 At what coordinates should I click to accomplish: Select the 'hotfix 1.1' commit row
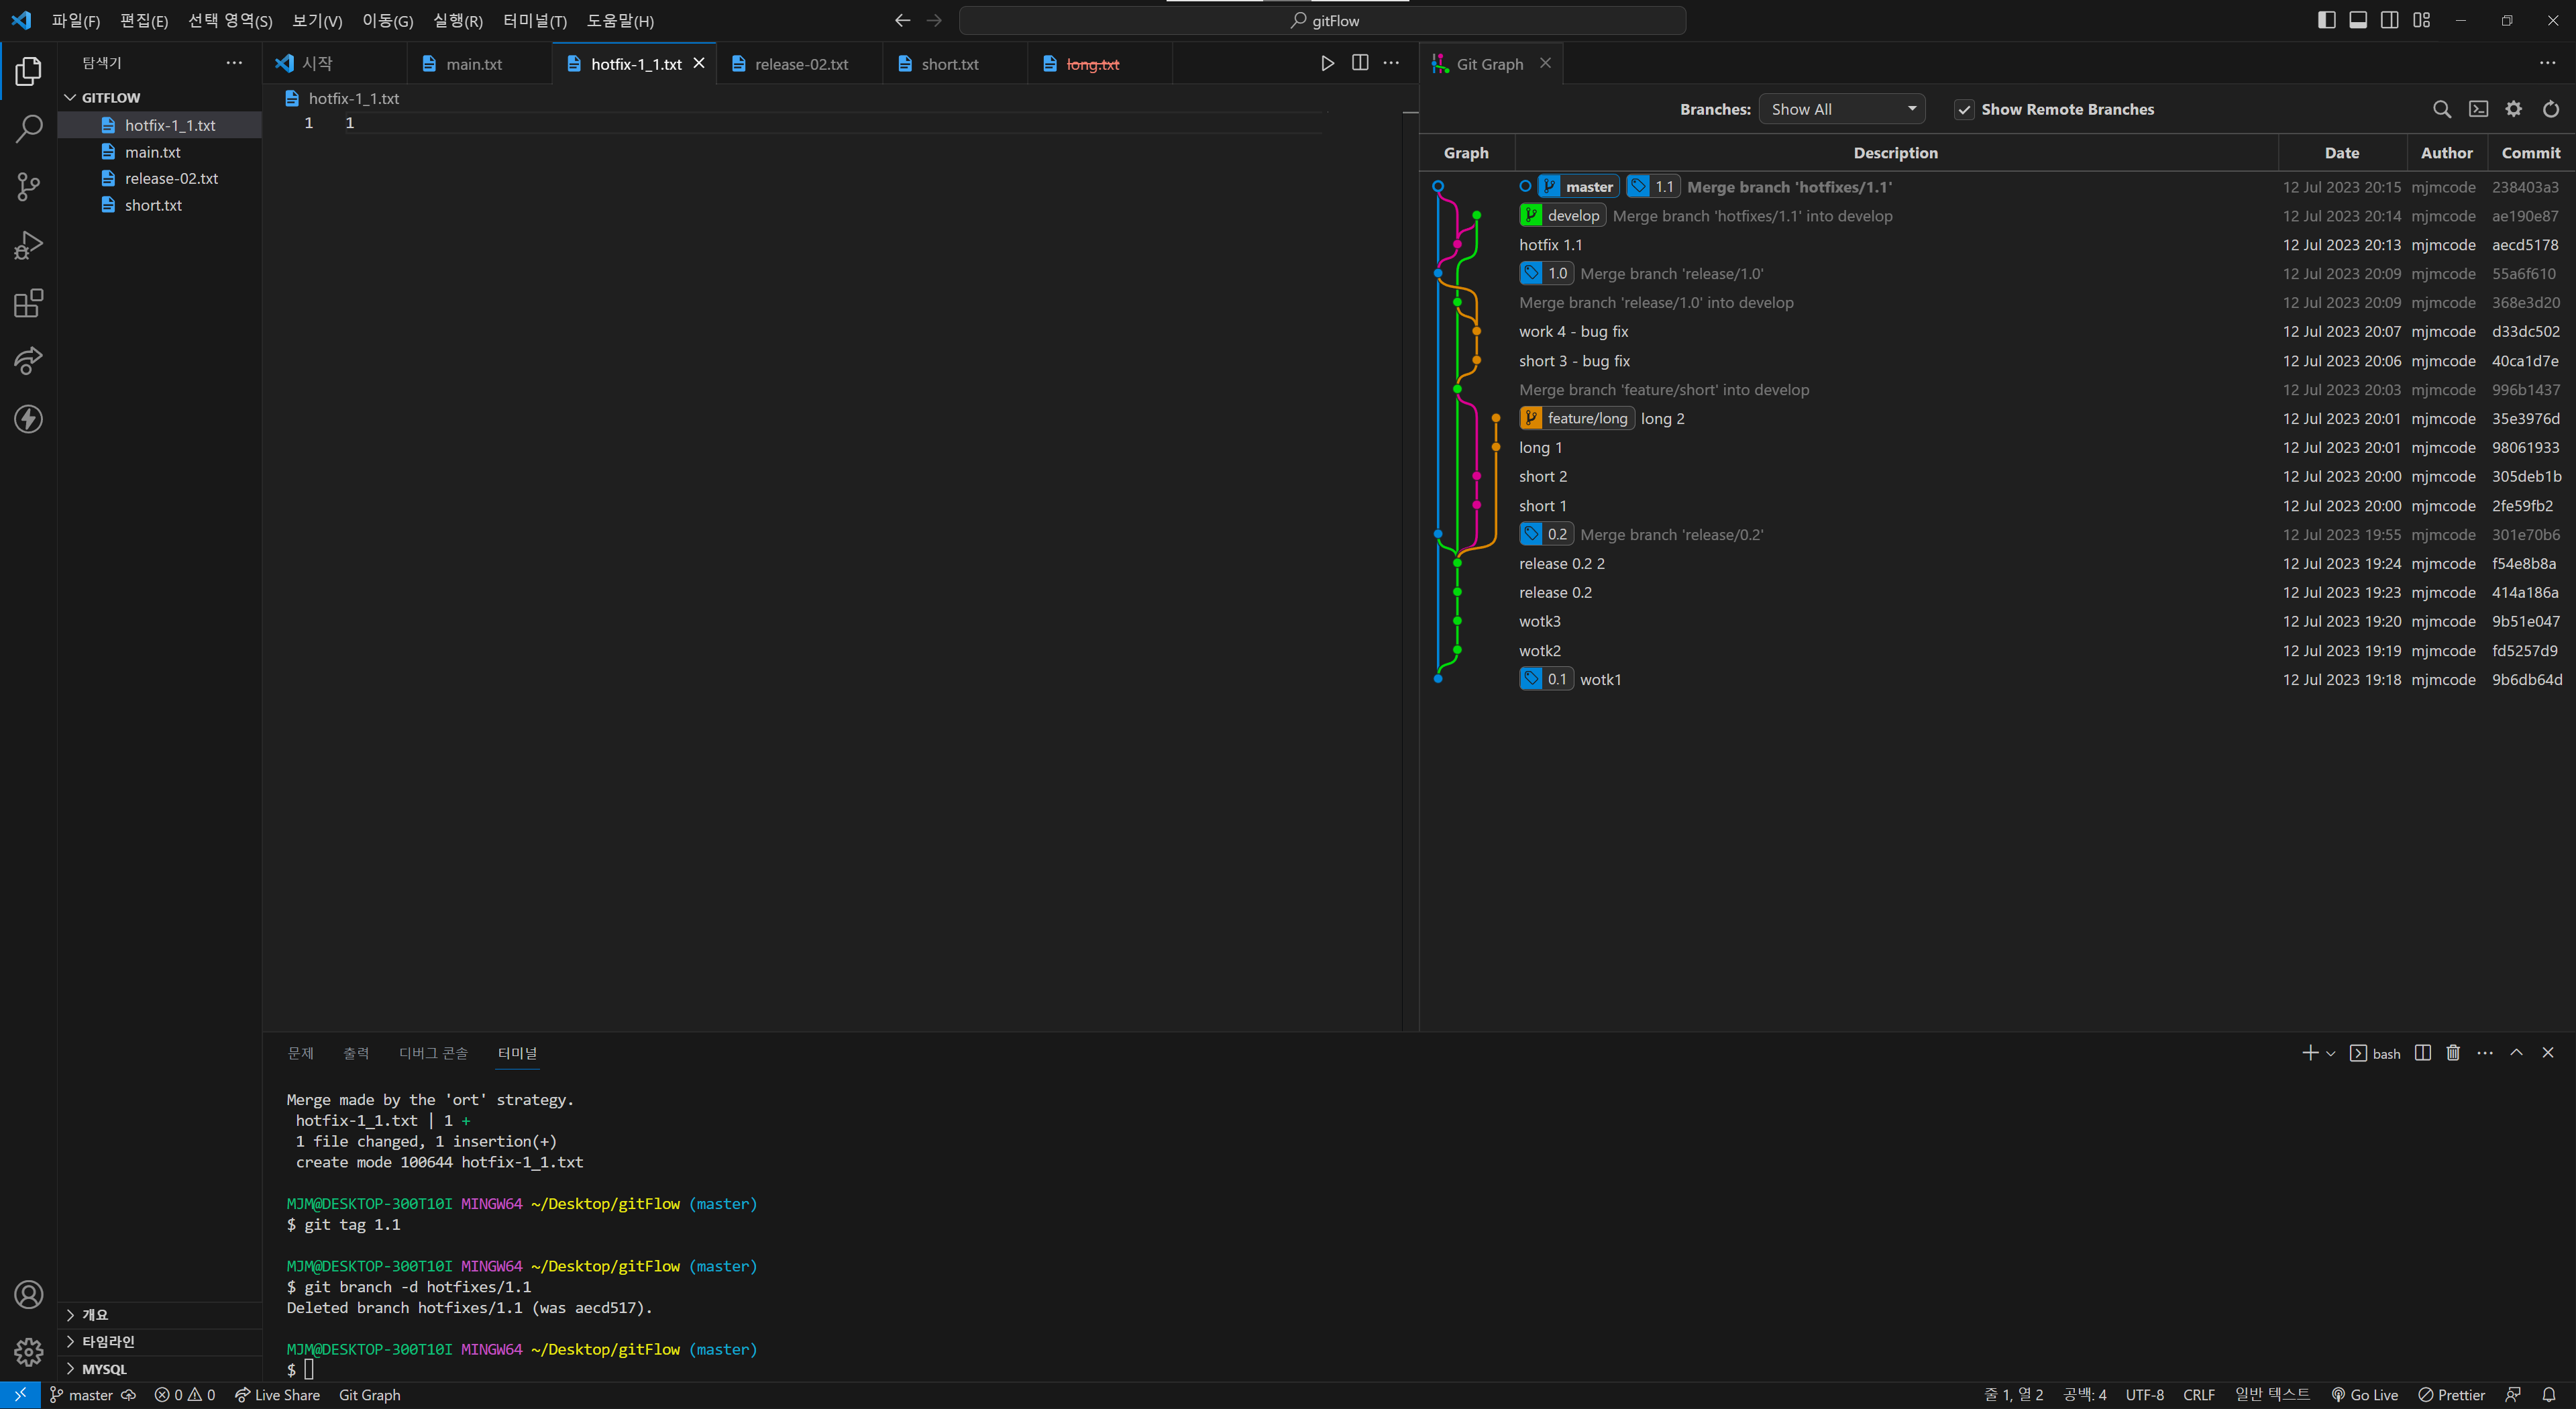pyautogui.click(x=1550, y=245)
